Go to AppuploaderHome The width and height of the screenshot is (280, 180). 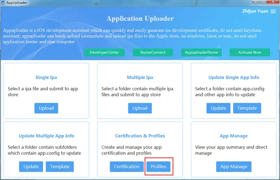tap(201, 53)
